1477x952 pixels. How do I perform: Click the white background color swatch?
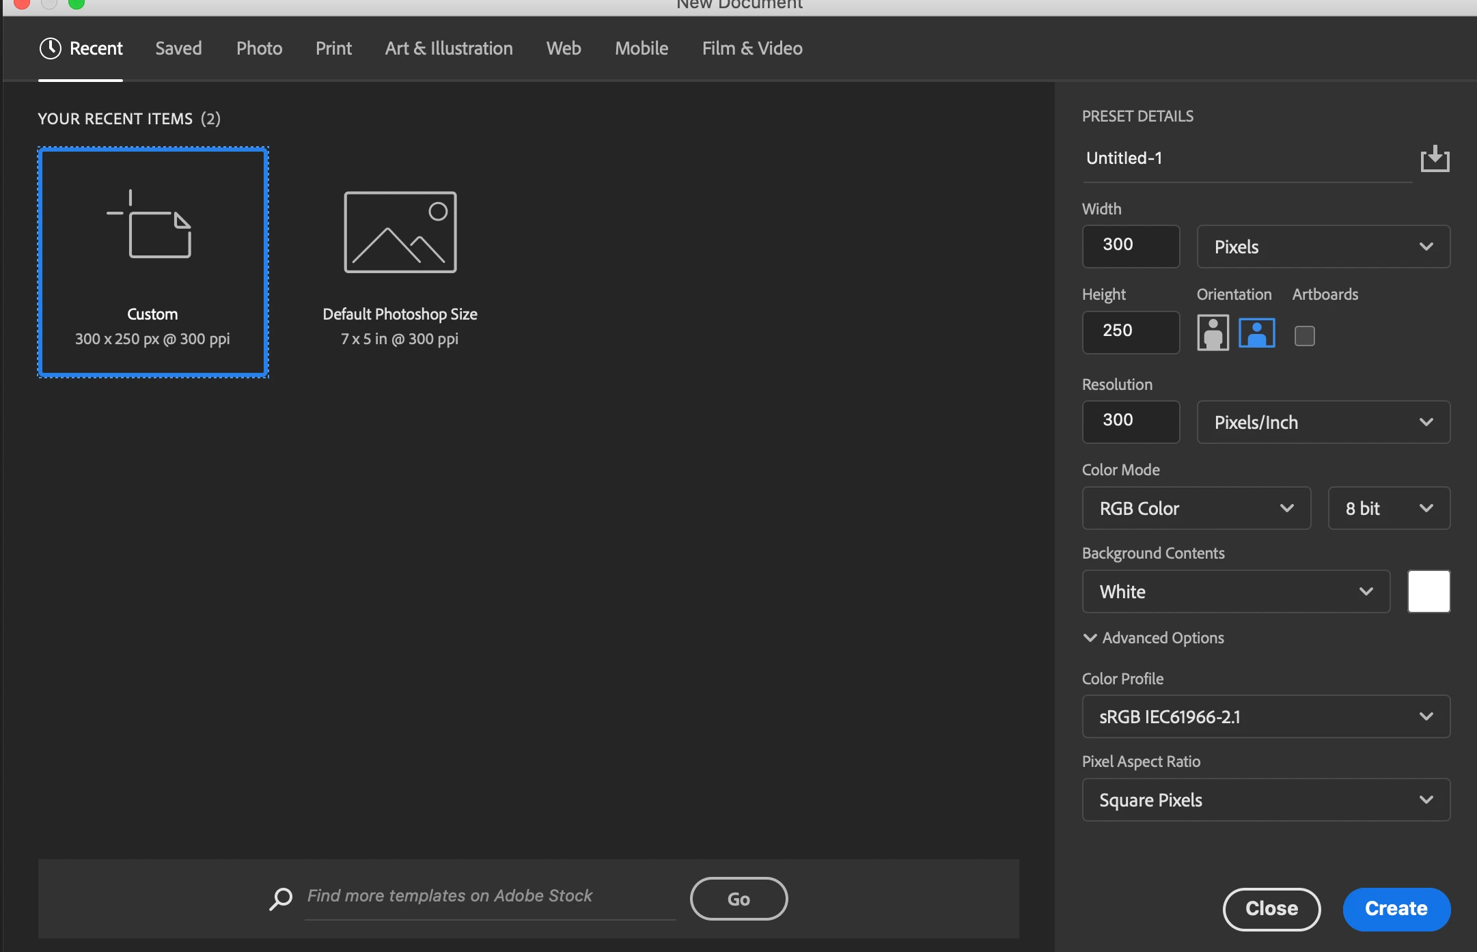(1428, 591)
